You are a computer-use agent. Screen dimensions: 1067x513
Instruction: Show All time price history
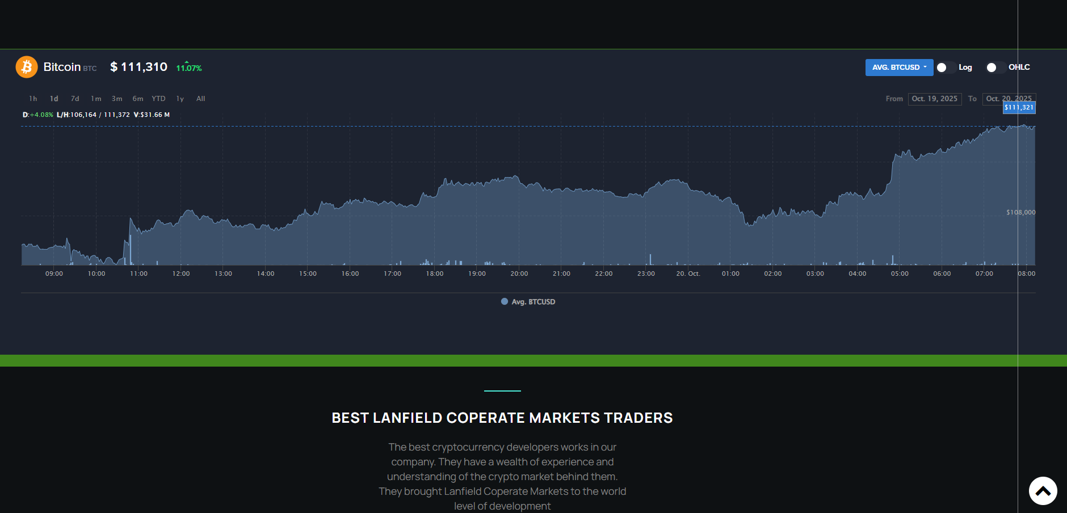click(x=200, y=99)
